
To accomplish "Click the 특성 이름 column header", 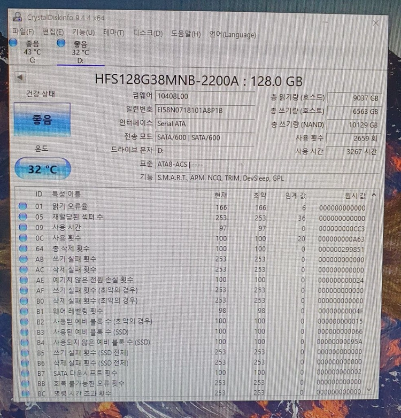I will coord(66,194).
